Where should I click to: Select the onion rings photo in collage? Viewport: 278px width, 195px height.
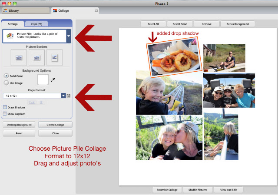coord(174,57)
